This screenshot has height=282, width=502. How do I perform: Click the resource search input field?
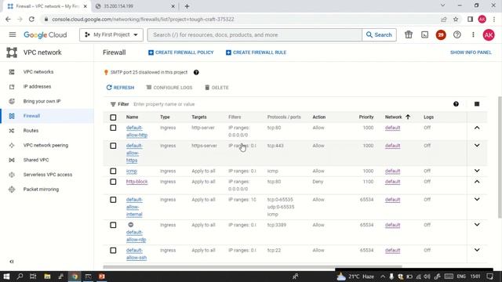pos(255,34)
